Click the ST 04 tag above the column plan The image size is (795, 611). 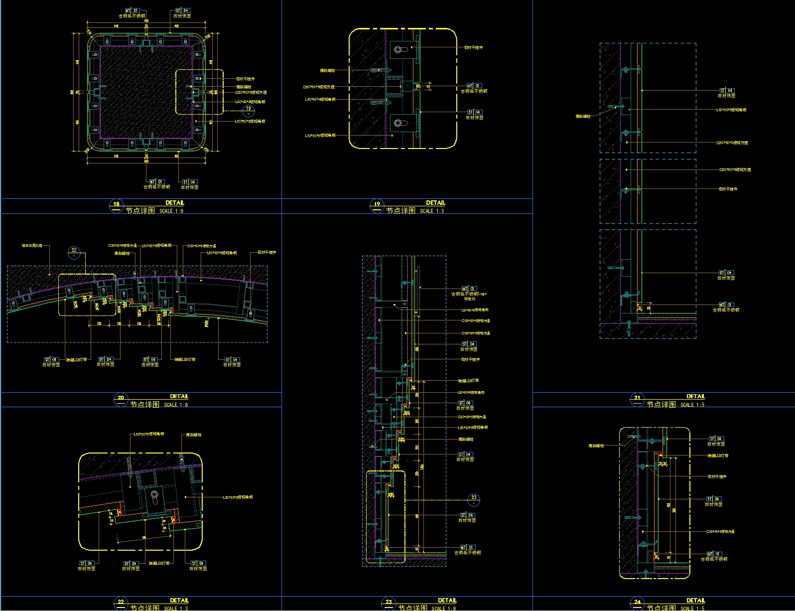pos(182,10)
